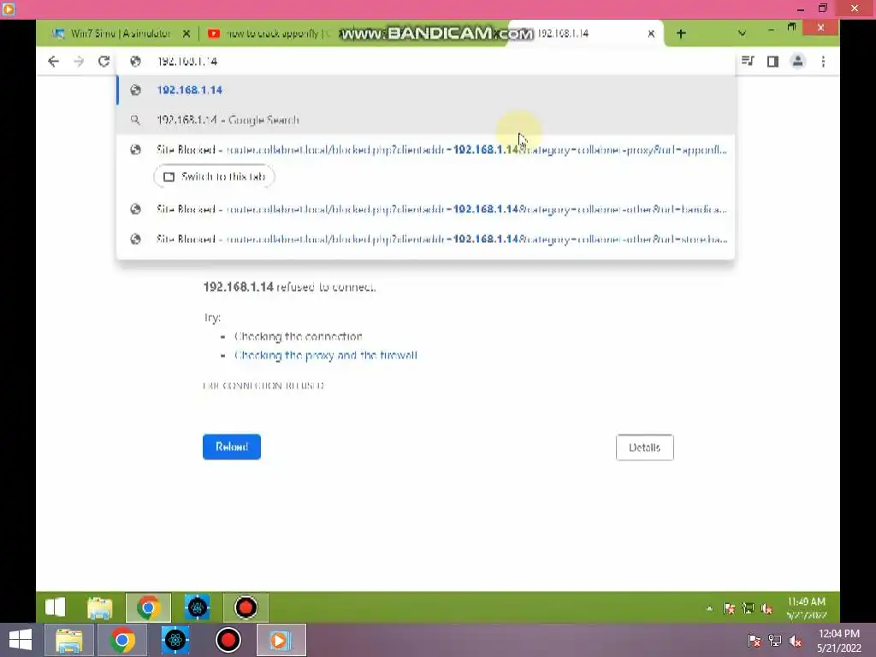Click the blue Reload button
The image size is (876, 657).
232,447
